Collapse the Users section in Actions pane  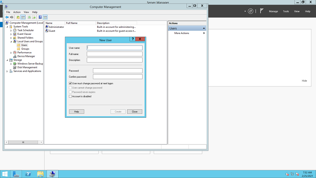(x=204, y=29)
